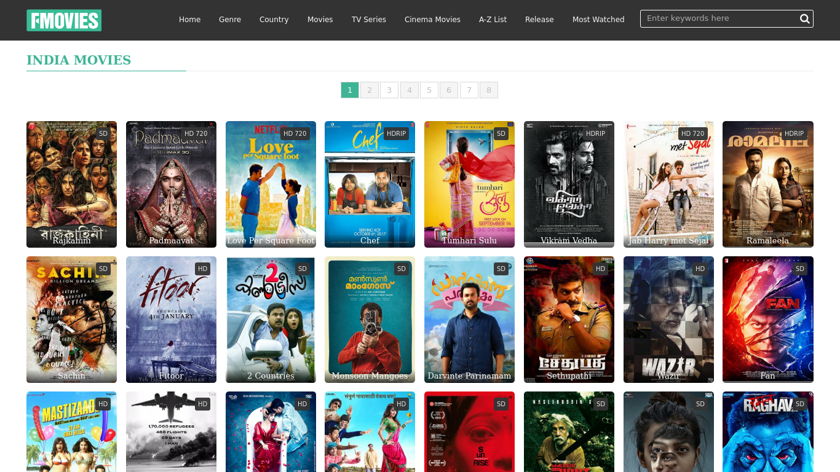Click HD badge on Wazir poster
Viewport: 840px width, 472px height.
coord(700,269)
